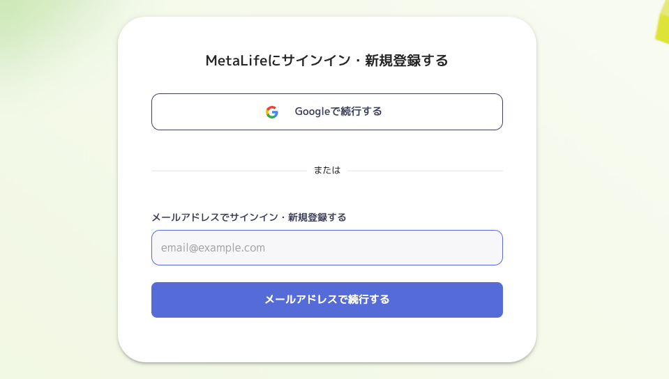
Task: Click the divider line left of または
Action: coord(229,171)
